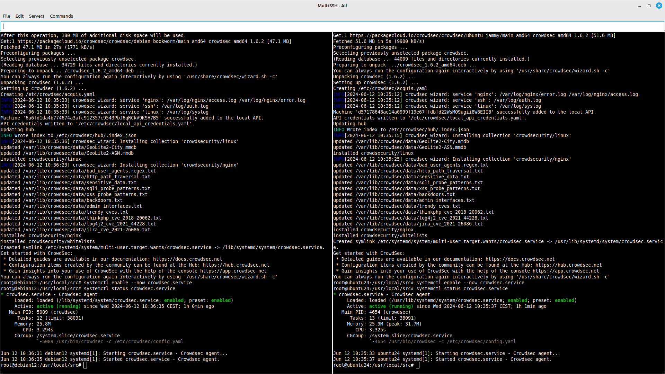Click 'https://docs.crowdsec.net' in ubuntu24 pane
Screen dimensions: 665x374
coord(520,259)
